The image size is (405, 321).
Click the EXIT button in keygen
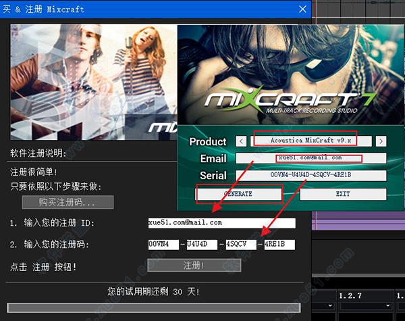click(x=343, y=194)
